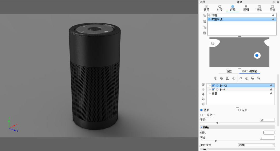Select the 环境 (Environment) tab
This screenshot has height=151, width=280.
point(233,8)
